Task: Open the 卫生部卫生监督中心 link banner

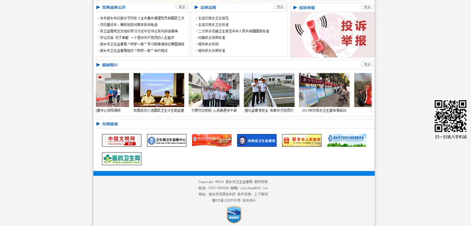Action: coord(167,140)
